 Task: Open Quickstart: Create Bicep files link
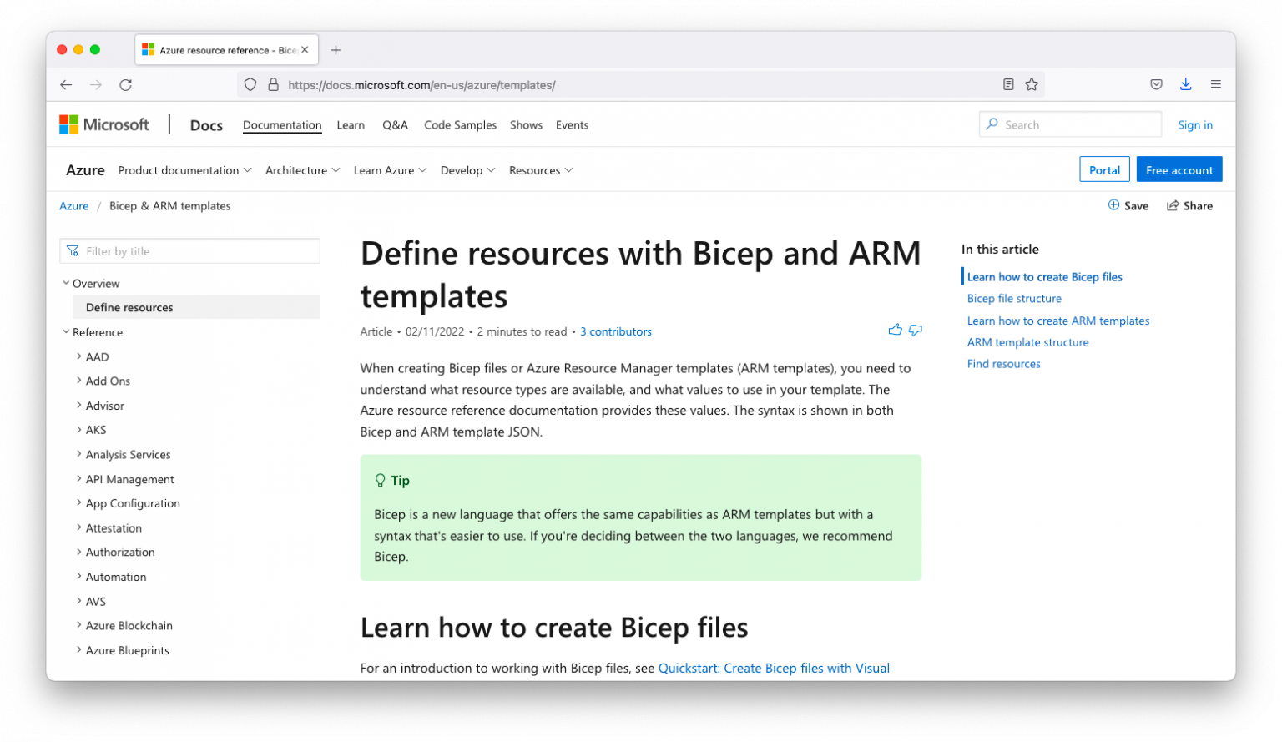click(774, 669)
